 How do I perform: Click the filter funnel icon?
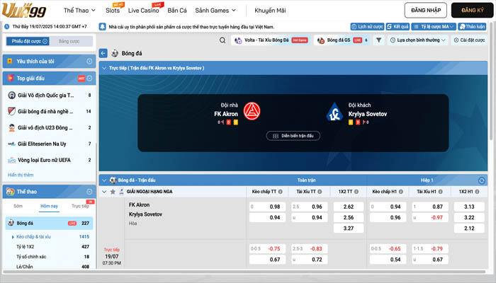(379, 40)
